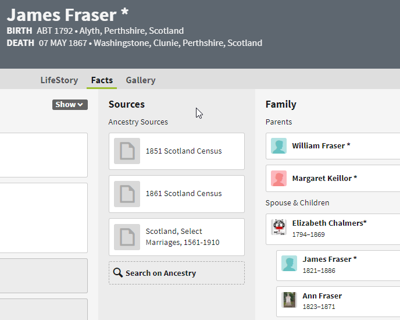Open the 1861 Scotland Census source
The width and height of the screenshot is (400, 320).
(x=184, y=194)
